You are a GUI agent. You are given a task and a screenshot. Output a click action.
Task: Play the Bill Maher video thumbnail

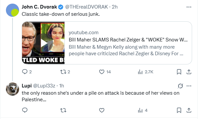point(43,43)
